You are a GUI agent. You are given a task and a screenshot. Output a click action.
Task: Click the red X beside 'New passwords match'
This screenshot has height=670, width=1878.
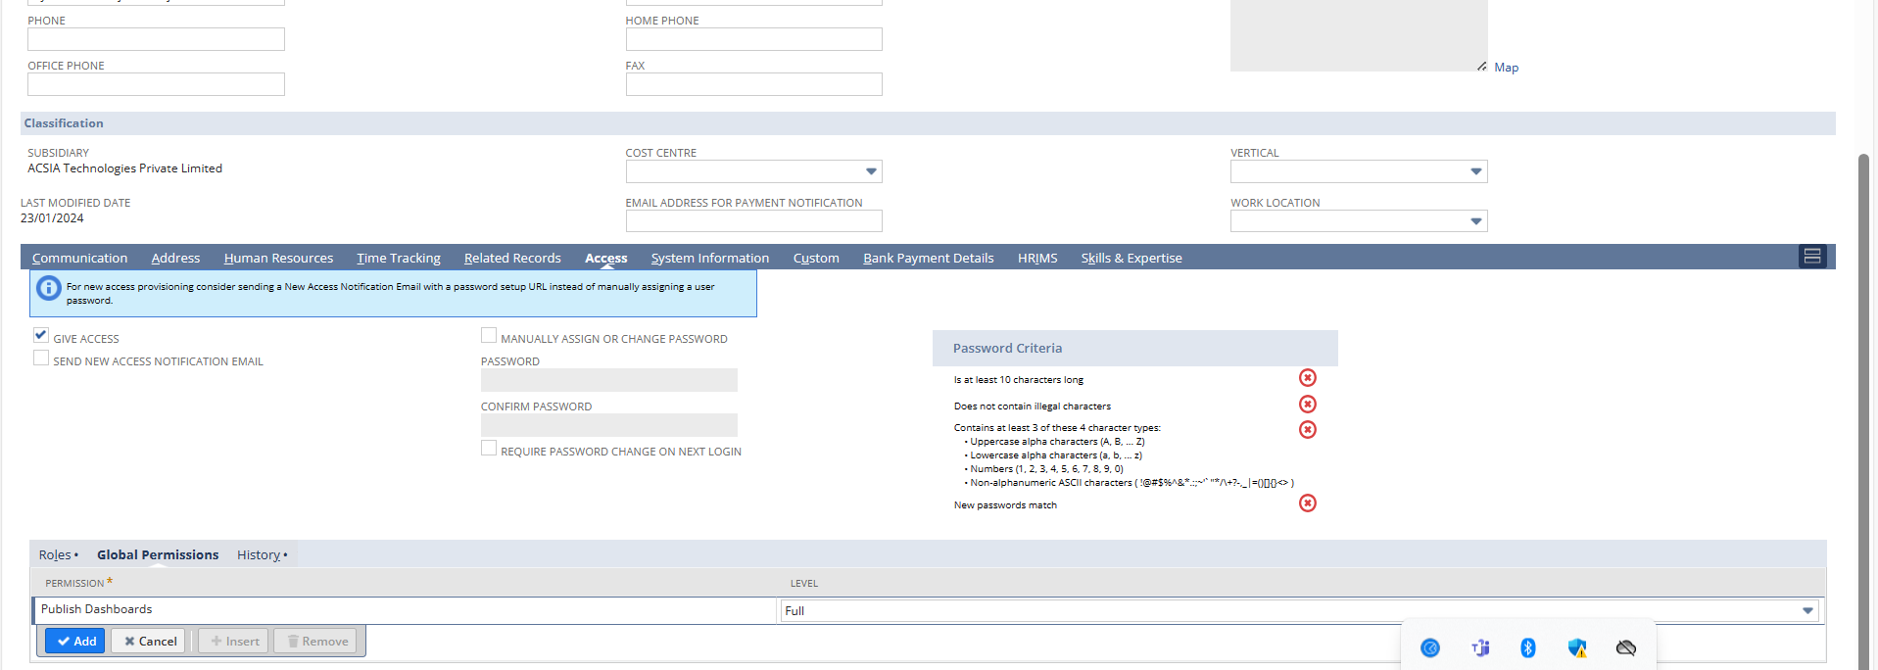(1307, 503)
